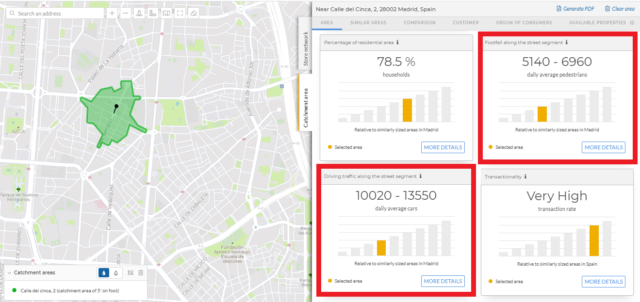Change the basemap style via map icon
The image size is (640, 302).
(x=166, y=13)
